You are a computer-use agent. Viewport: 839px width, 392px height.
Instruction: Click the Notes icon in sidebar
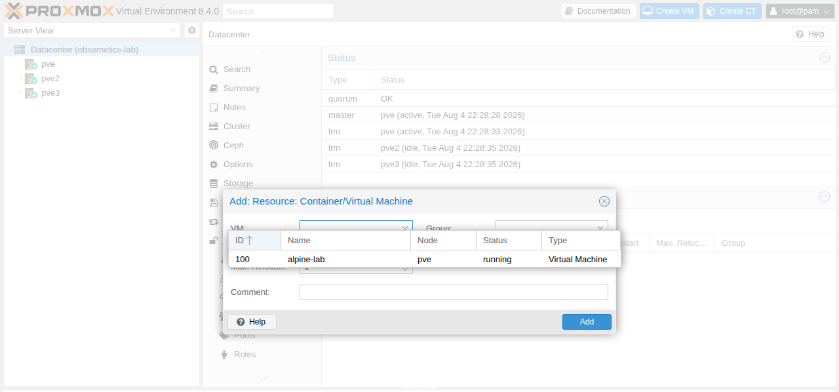[x=214, y=108]
